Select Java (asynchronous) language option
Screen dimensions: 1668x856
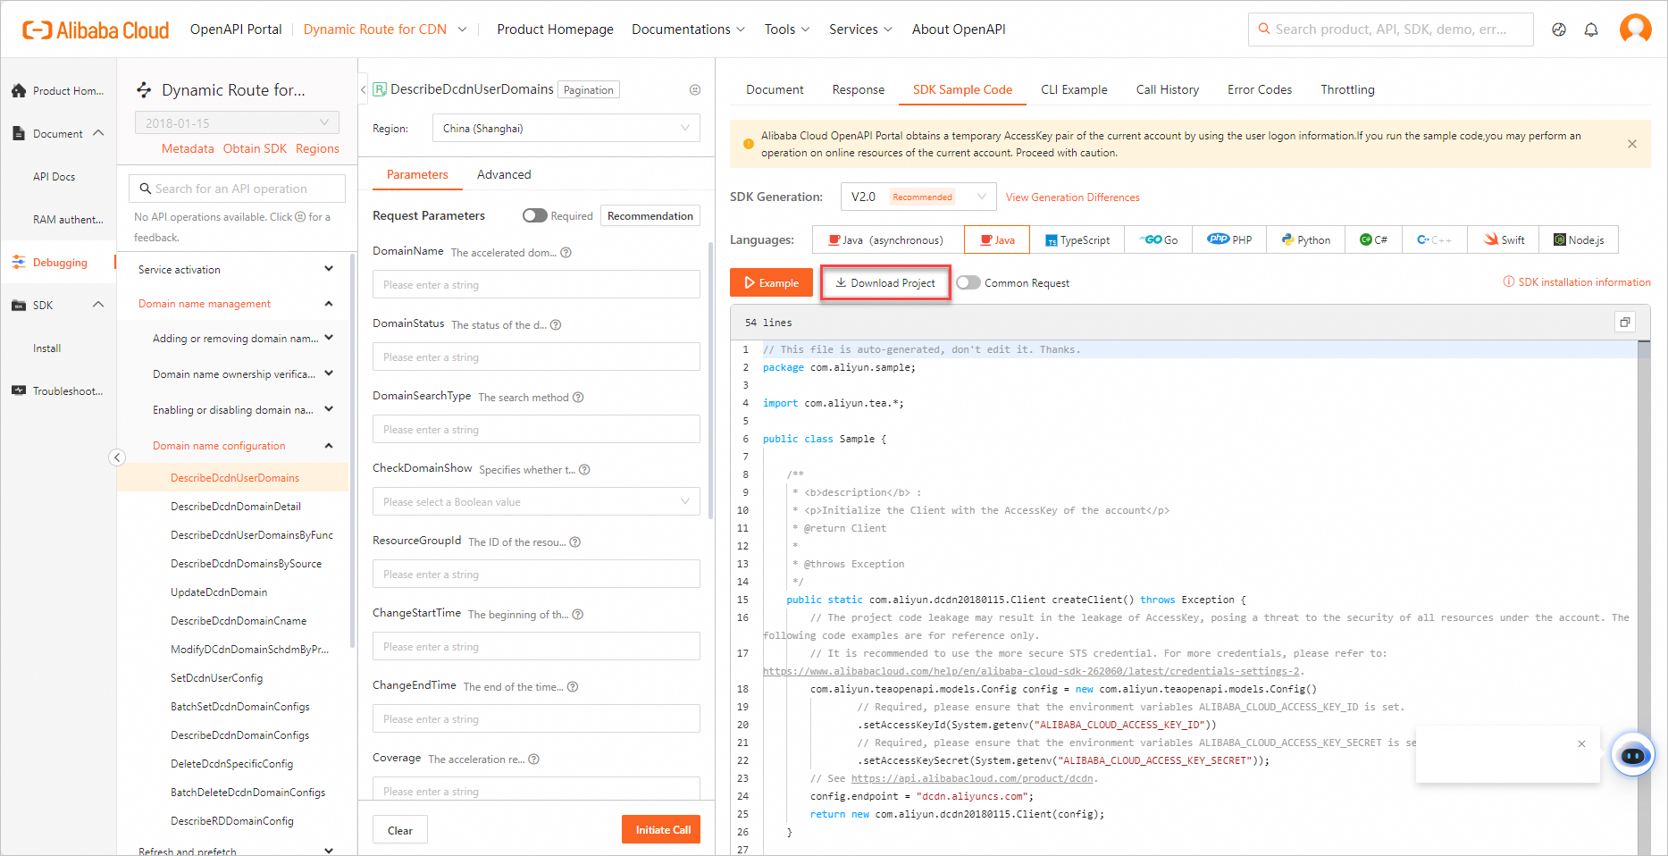888,239
